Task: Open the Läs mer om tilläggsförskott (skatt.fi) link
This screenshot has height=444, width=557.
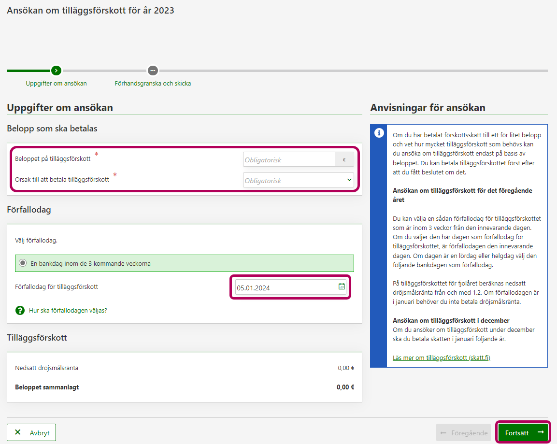Action: [x=442, y=358]
